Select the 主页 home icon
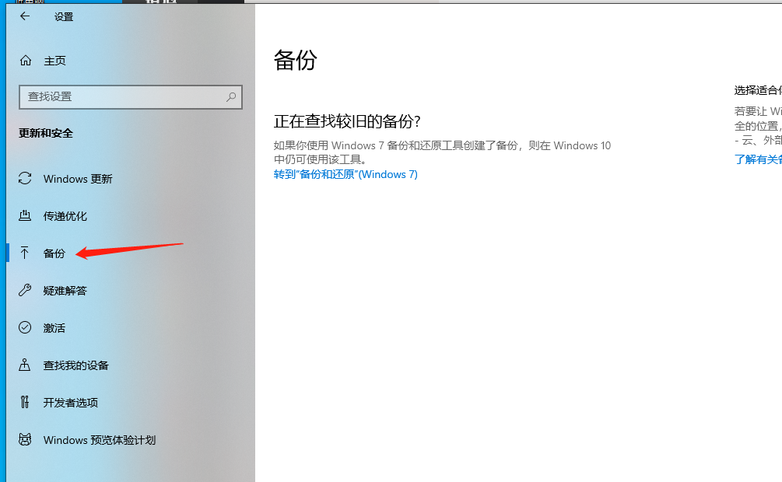Image resolution: width=782 pixels, height=482 pixels. coord(24,61)
